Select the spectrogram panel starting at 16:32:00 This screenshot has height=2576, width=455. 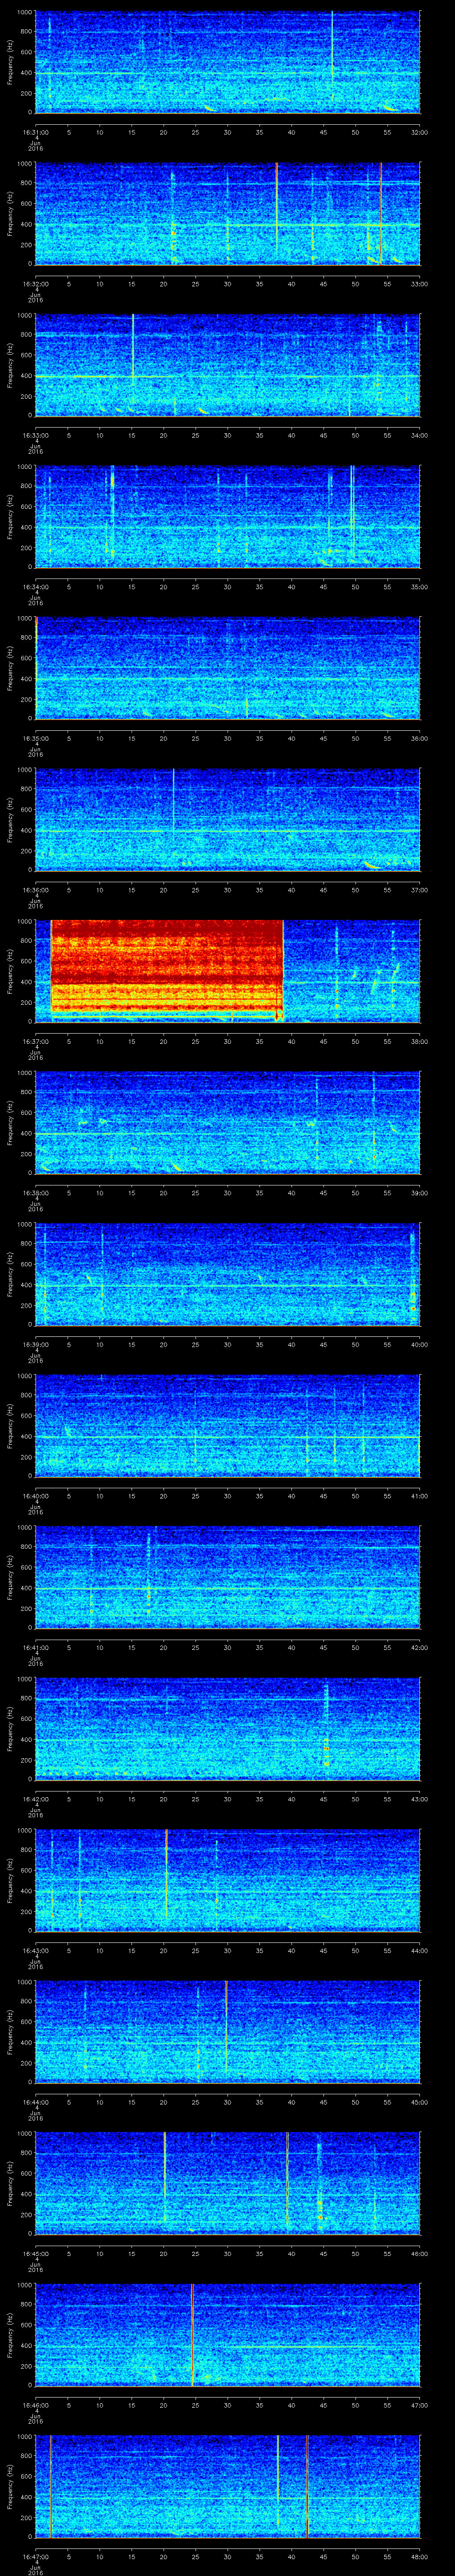pos(227,214)
